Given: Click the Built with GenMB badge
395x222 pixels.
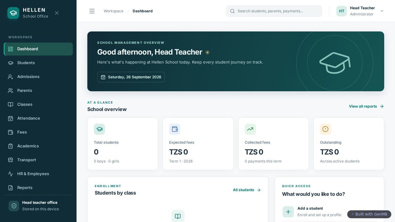Looking at the screenshot, I should pos(369,214).
